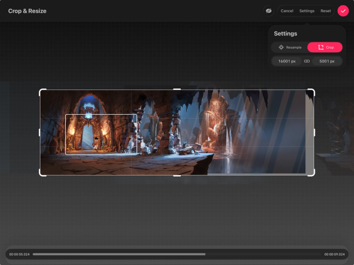The width and height of the screenshot is (354, 265).
Task: Toggle the aspect ratio link icon
Action: click(306, 61)
